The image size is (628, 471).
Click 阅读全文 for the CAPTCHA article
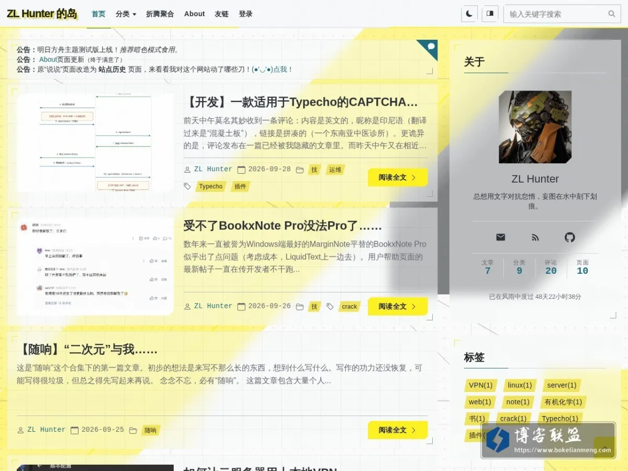click(398, 177)
